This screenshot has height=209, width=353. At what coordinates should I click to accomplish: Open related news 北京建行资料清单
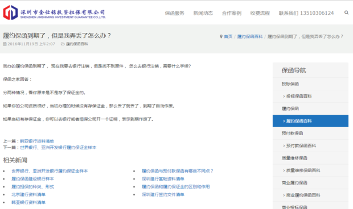(x=28, y=195)
